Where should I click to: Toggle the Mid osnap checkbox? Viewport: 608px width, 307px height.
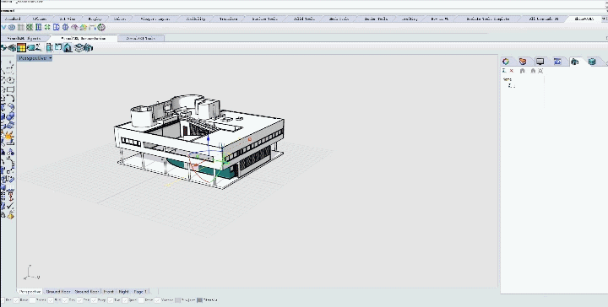[51, 300]
